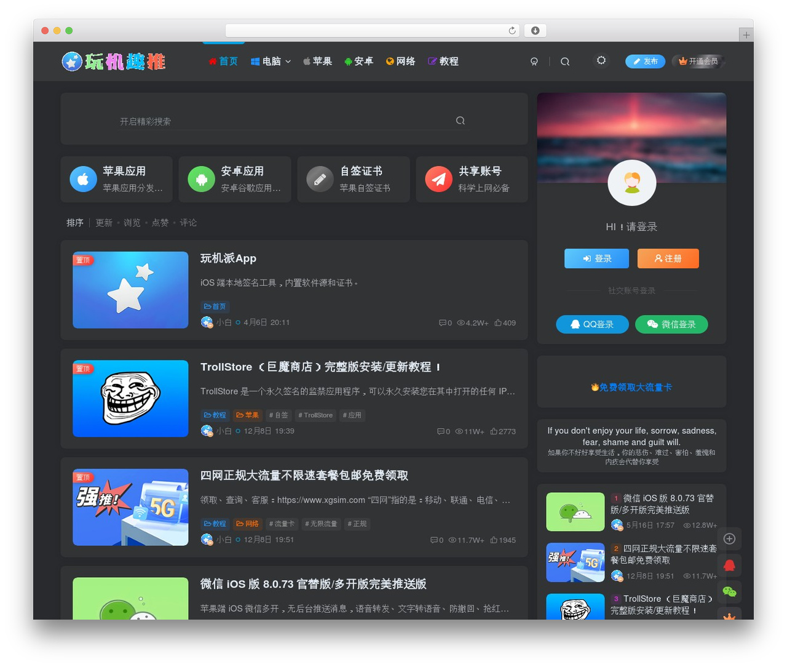Open sidebar ranked item 3 TrollStore title
The width and height of the screenshot is (787, 667).
662,604
